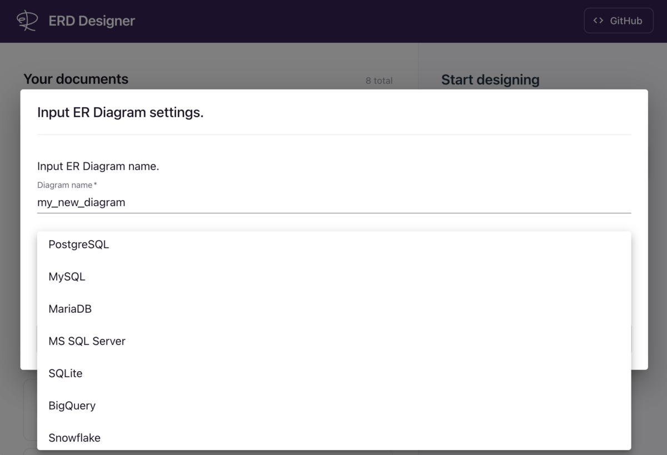
Task: Select PostgreSQL from the database list
Action: [334, 244]
